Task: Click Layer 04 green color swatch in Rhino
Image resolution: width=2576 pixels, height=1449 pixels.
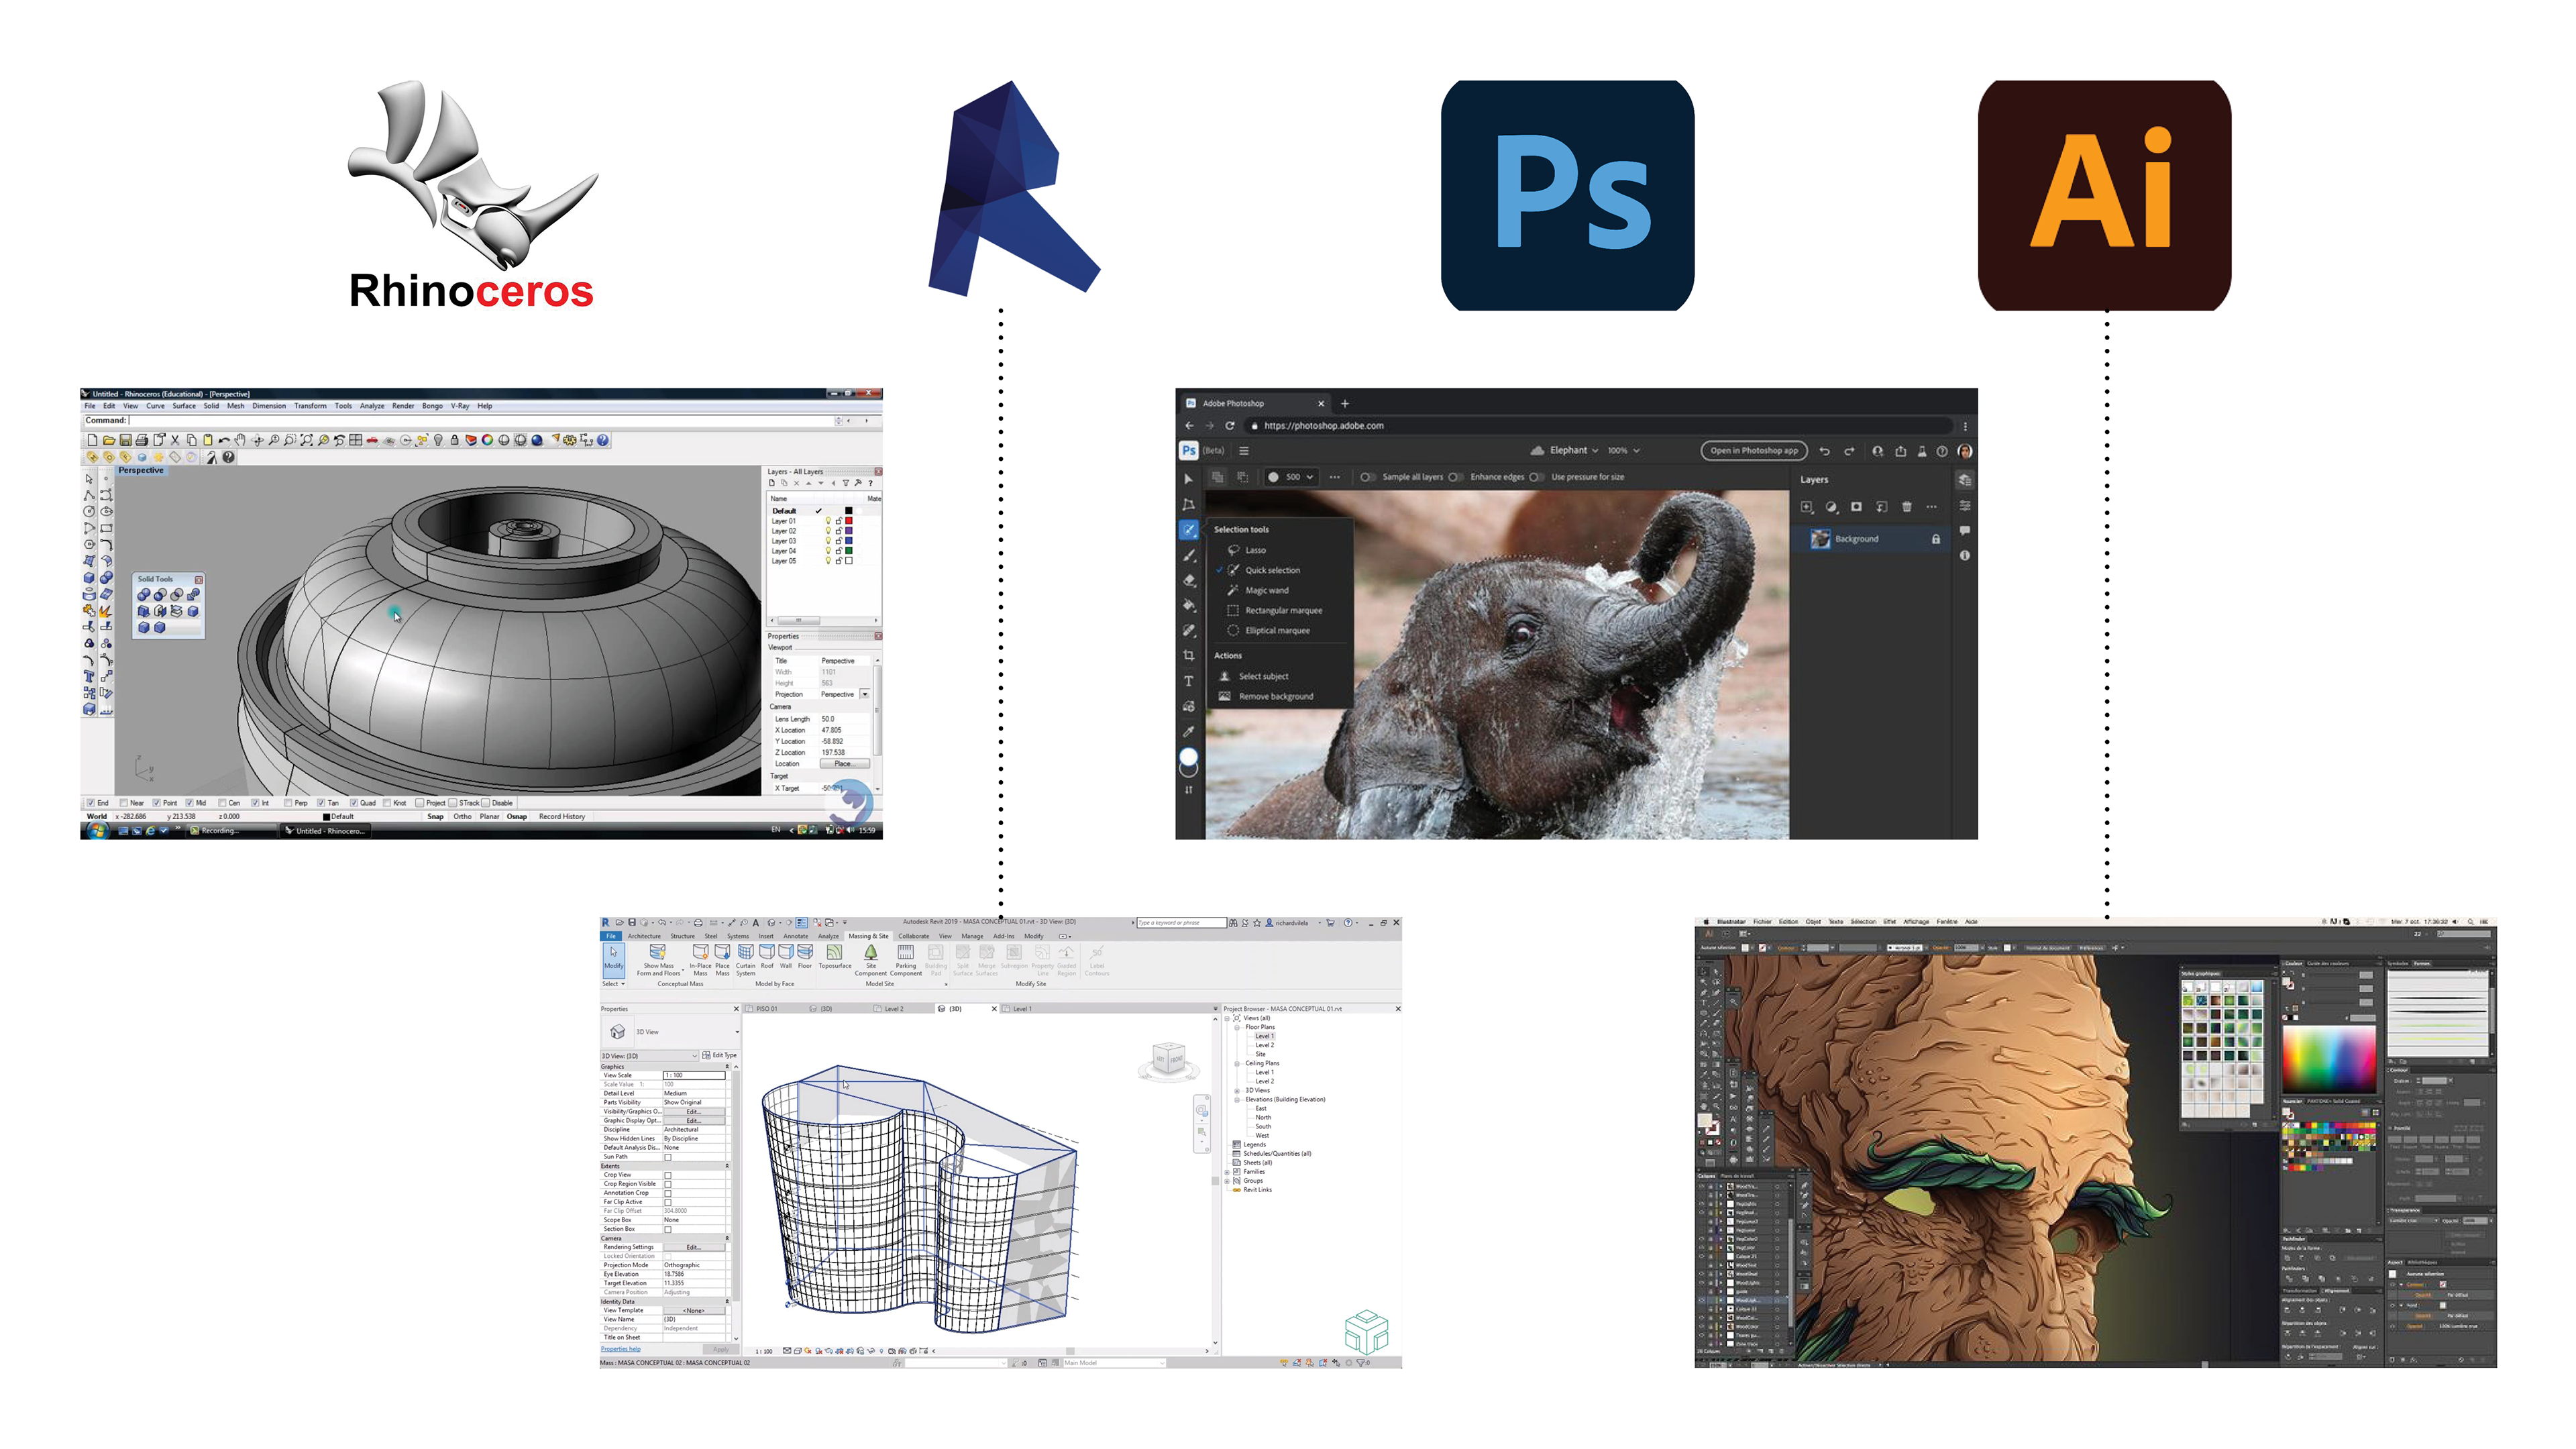Action: pyautogui.click(x=849, y=551)
